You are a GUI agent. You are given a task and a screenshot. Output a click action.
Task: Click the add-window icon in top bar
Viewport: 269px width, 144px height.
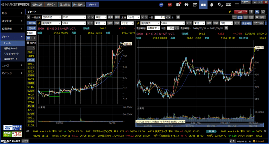195,5
